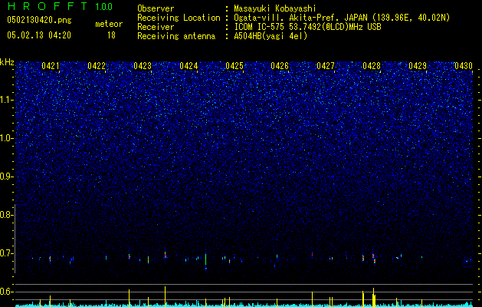Click the meteor label
The height and width of the screenshot is (307, 482).
tap(109, 24)
